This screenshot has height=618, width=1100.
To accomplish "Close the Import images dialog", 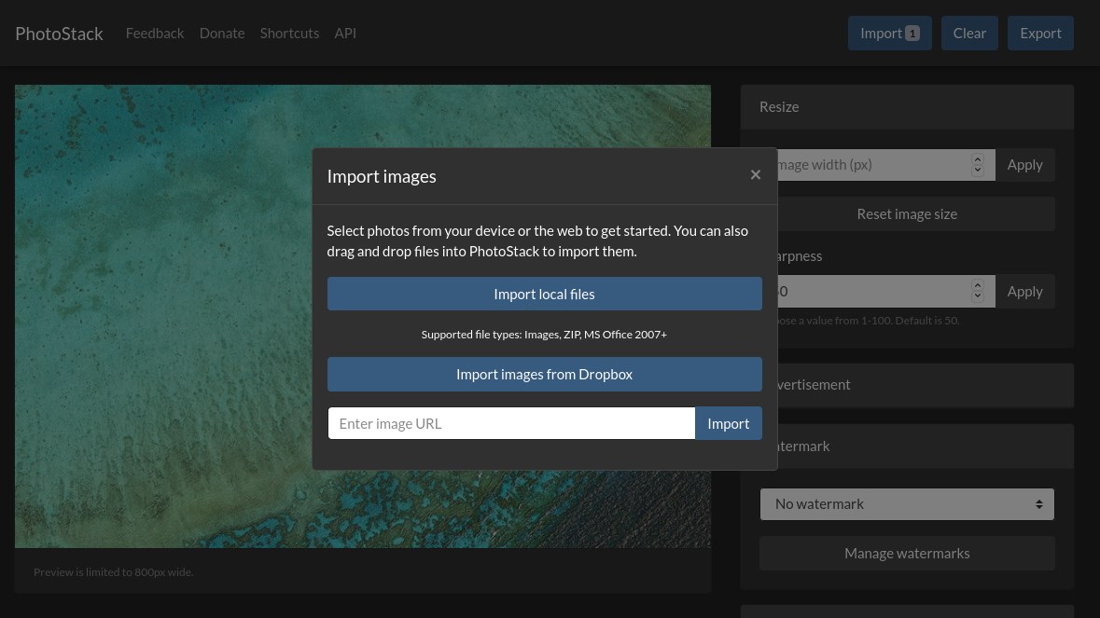I will click(x=755, y=175).
